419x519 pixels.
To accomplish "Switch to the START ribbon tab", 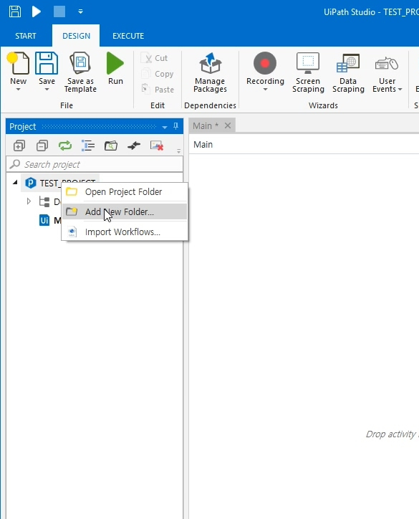I will click(x=26, y=36).
